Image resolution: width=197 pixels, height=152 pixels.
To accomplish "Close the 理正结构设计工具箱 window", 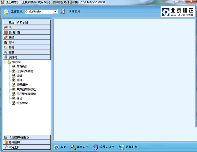I will pos(191,2).
